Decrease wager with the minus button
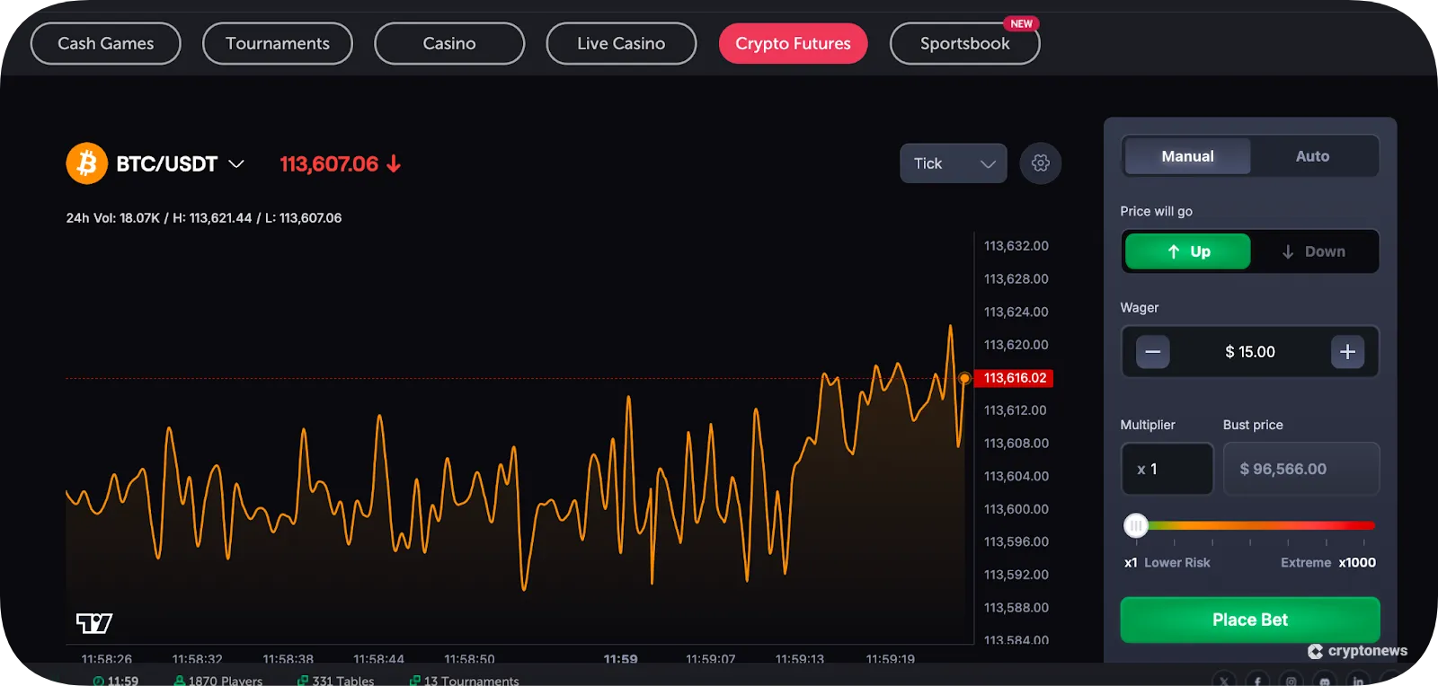Screen dimensions: 1438x686 [1152, 352]
